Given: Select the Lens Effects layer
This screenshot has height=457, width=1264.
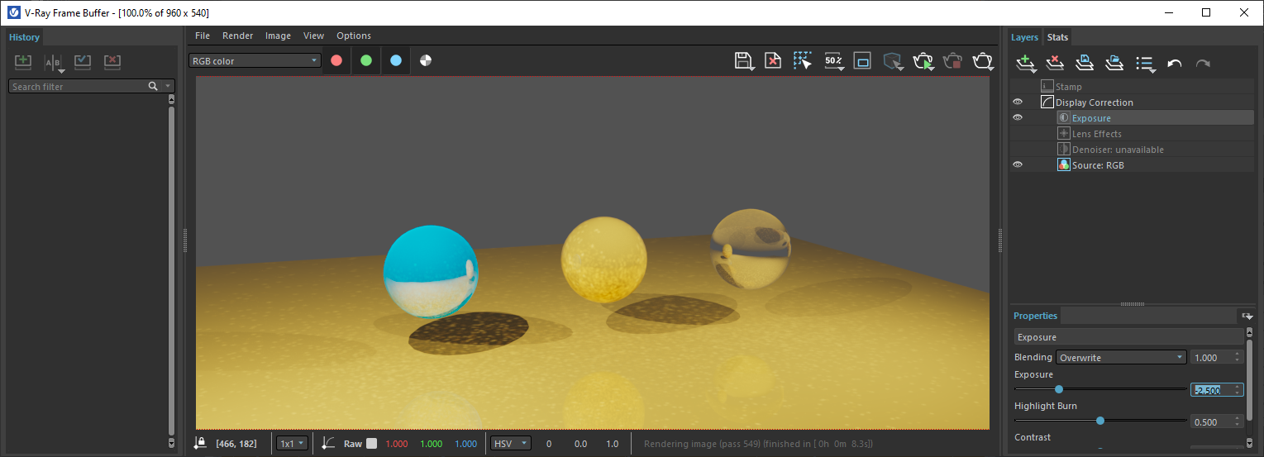Looking at the screenshot, I should [1096, 134].
